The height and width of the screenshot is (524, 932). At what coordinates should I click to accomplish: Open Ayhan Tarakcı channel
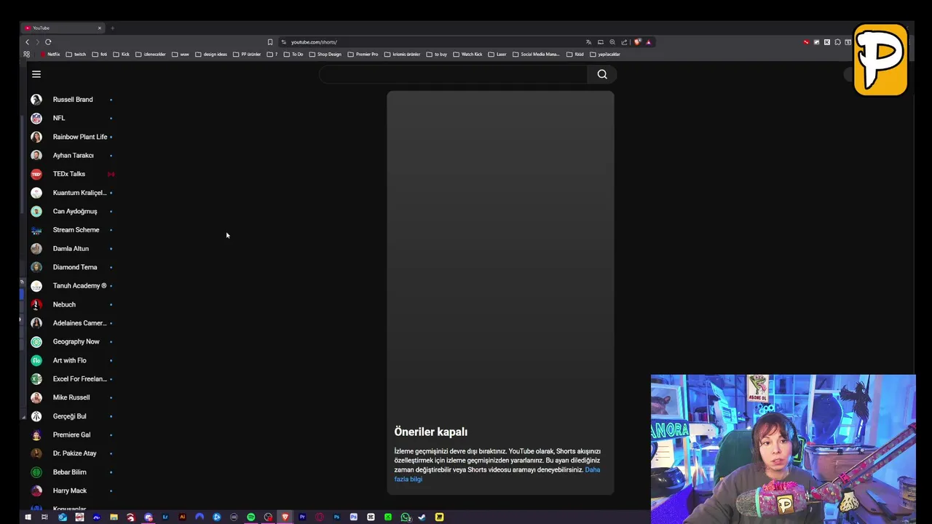tap(71, 155)
